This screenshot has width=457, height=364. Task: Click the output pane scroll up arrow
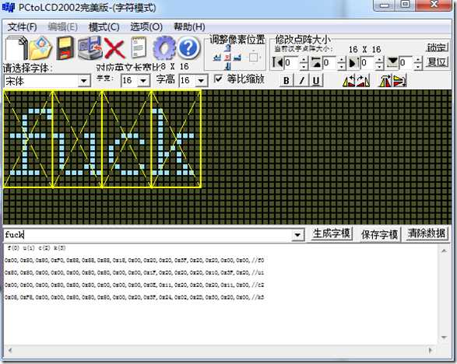[444, 250]
